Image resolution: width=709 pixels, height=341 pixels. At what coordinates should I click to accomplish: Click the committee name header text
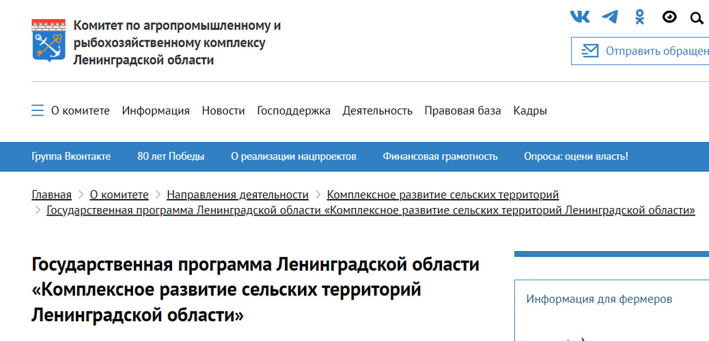point(178,42)
